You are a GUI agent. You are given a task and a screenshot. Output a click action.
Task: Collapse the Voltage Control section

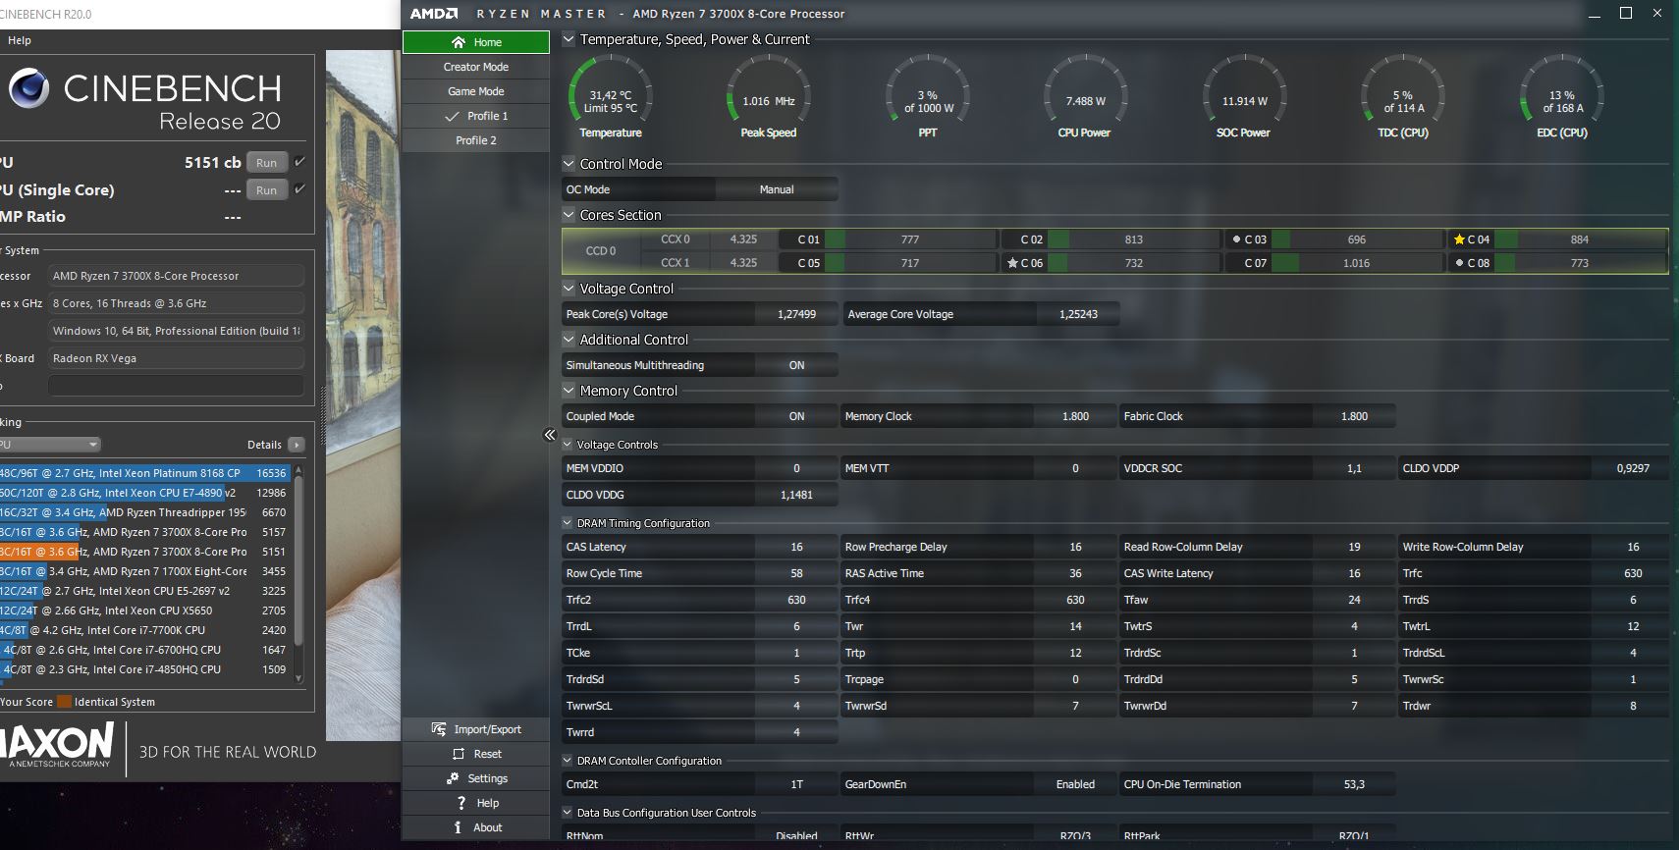click(x=569, y=289)
